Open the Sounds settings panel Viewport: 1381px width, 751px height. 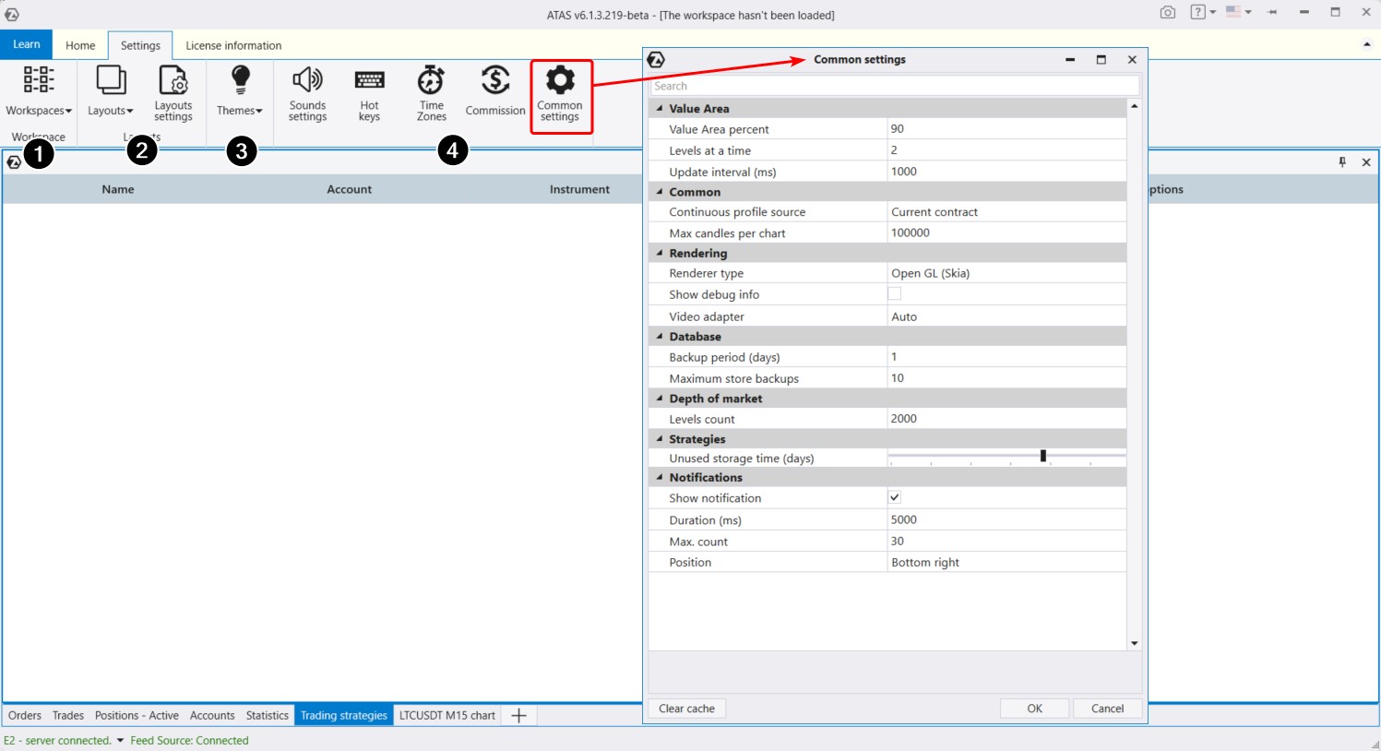coord(307,93)
